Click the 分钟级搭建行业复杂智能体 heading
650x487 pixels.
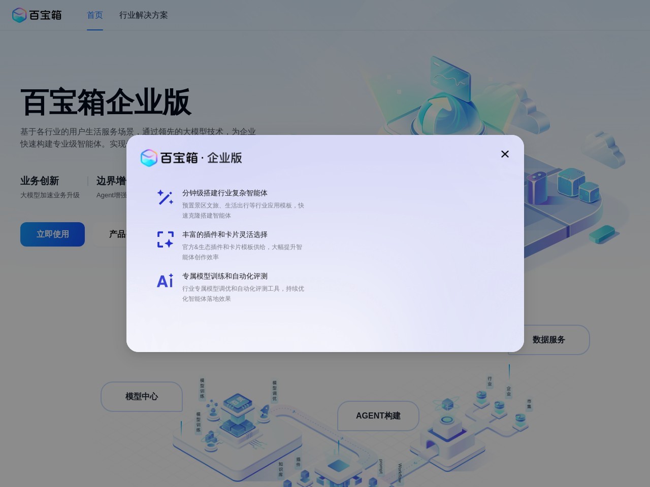[x=224, y=193]
